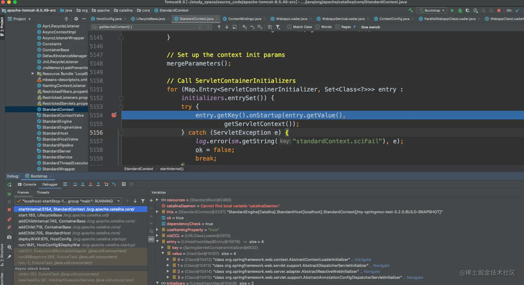Stop the process with the top toolbar's red square
This screenshot has width=524, height=285.
pos(499,10)
